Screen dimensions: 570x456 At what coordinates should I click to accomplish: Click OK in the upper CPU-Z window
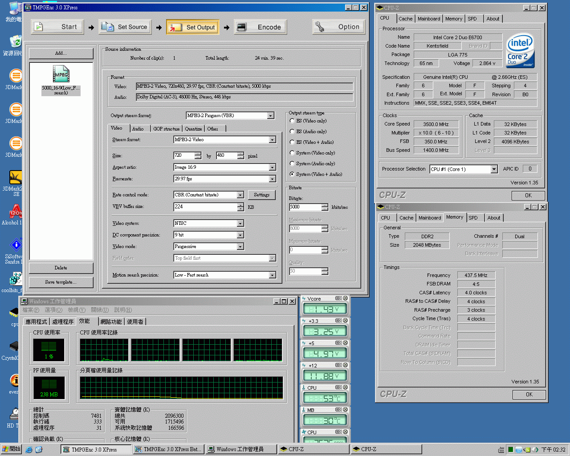tap(528, 195)
